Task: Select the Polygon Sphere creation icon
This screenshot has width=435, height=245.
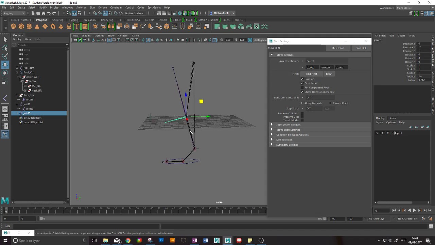Action: click(13, 27)
